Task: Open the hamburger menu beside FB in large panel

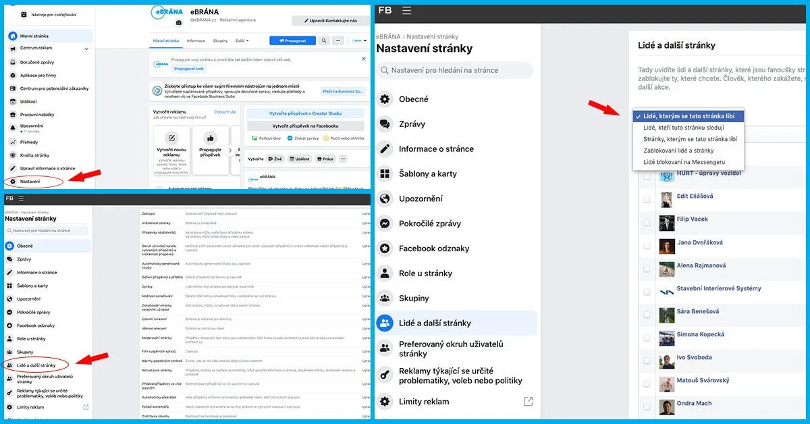Action: (406, 11)
